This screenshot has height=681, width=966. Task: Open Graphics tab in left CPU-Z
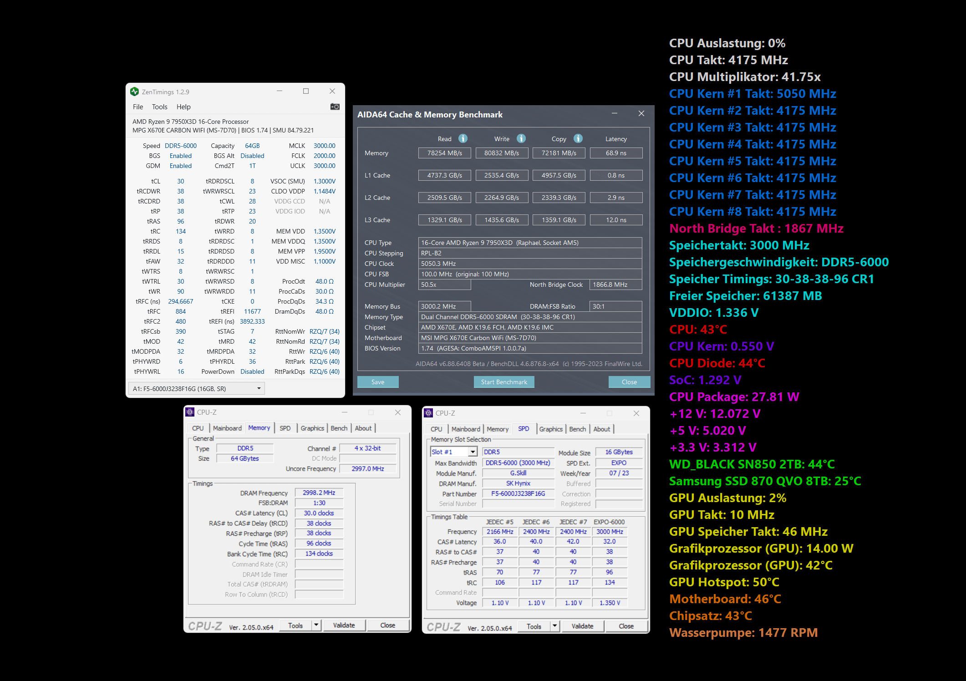point(312,428)
